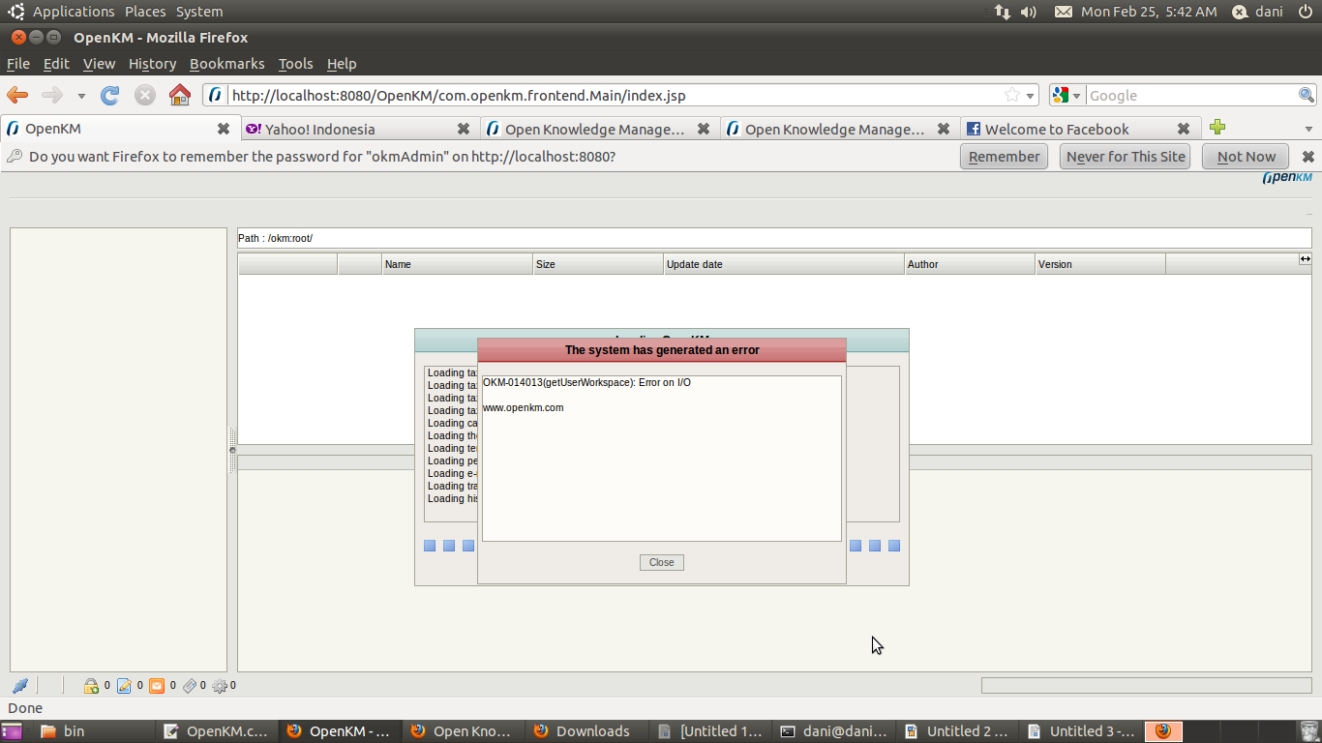The image size is (1322, 743).
Task: Close the Yahoo! Indonesia tab
Action: 464,129
